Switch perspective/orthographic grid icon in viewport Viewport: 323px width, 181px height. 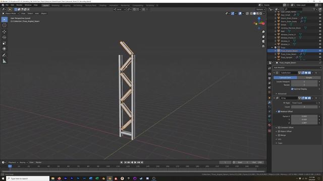pos(263,46)
